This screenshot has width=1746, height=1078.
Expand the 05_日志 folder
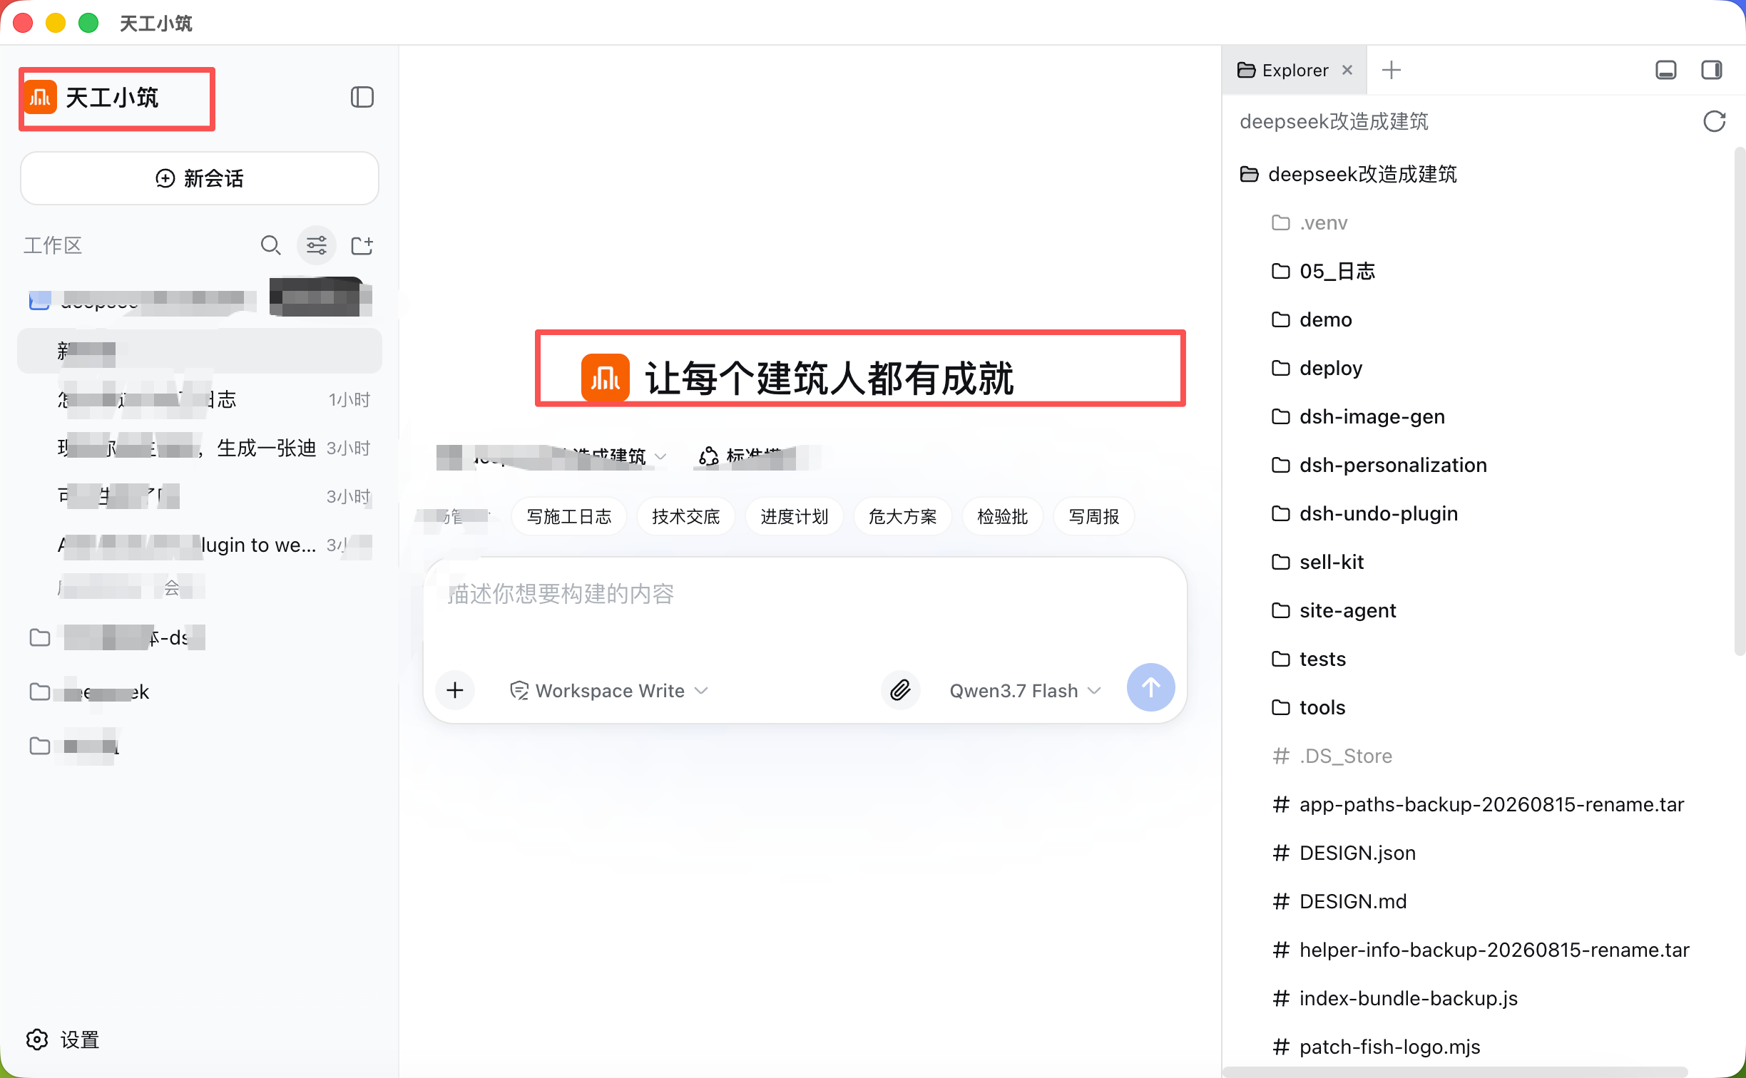pyautogui.click(x=1323, y=271)
